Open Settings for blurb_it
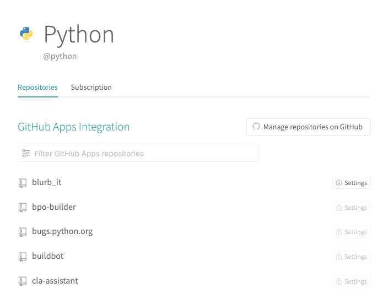383x299 pixels. click(351, 183)
